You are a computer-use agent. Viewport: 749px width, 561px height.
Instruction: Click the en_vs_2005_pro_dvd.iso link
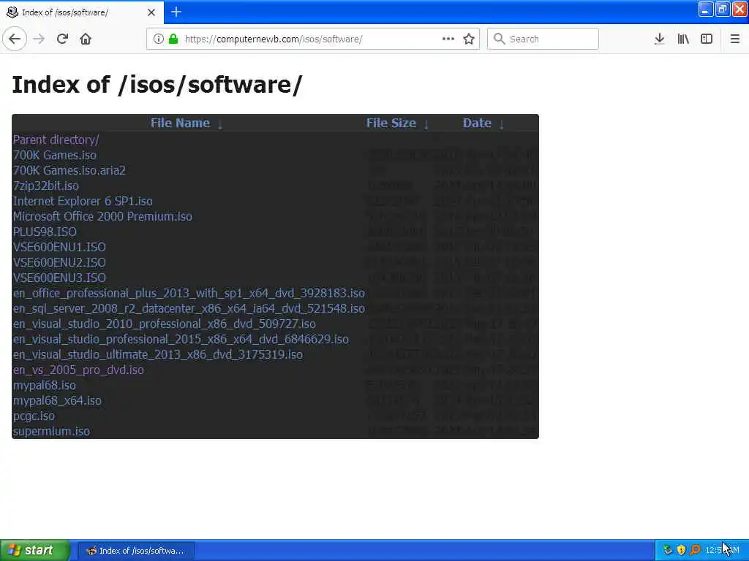coord(78,370)
